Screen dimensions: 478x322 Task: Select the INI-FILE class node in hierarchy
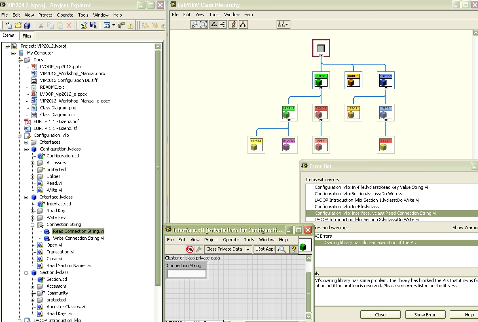(256, 145)
